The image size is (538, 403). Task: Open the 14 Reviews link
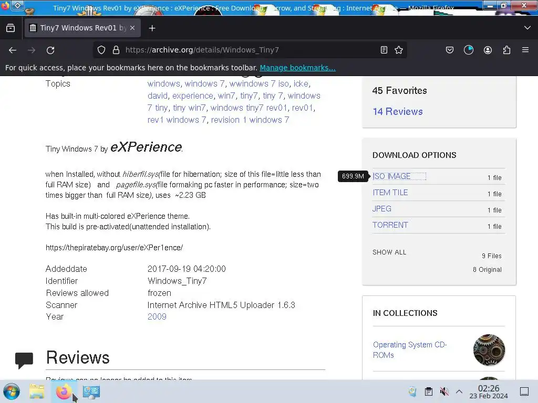coord(398,111)
